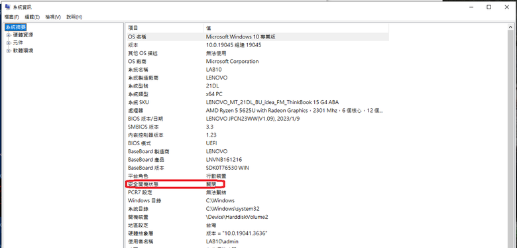The width and height of the screenshot is (517, 248).
Task: Select the LENOVO_MT_21DL ThinkBook SKU value
Action: (x=272, y=102)
